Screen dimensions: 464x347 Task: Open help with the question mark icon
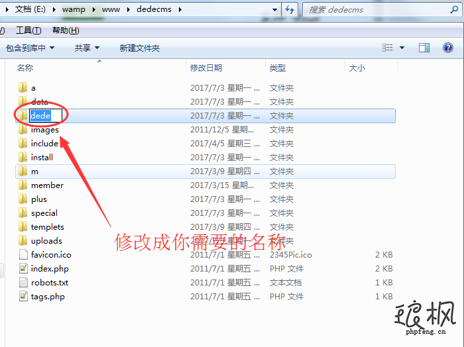(x=447, y=48)
